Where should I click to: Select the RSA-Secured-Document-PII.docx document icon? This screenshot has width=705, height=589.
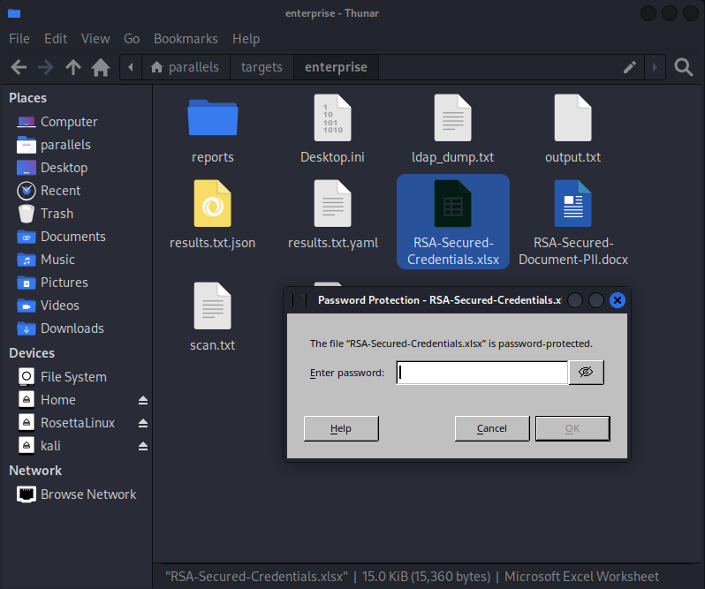tap(572, 203)
